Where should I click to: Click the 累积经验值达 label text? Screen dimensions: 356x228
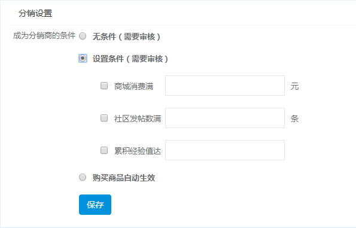138,151
